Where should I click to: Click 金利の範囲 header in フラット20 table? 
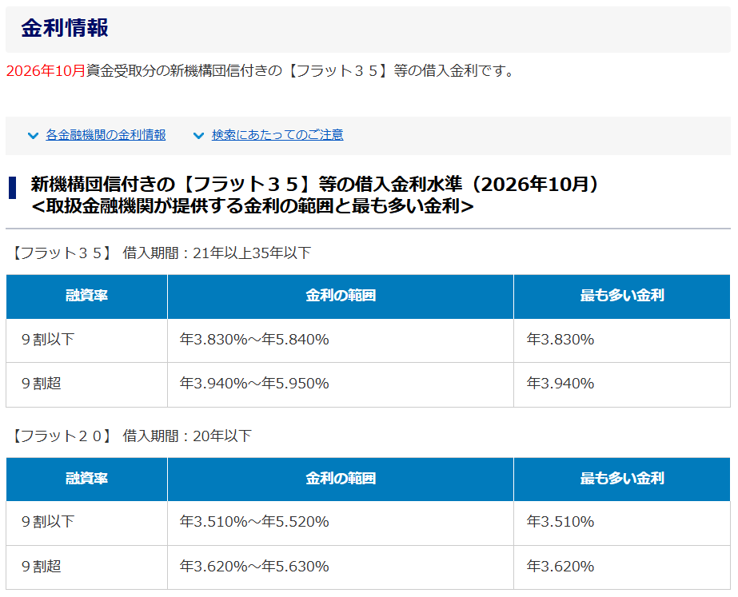click(341, 480)
